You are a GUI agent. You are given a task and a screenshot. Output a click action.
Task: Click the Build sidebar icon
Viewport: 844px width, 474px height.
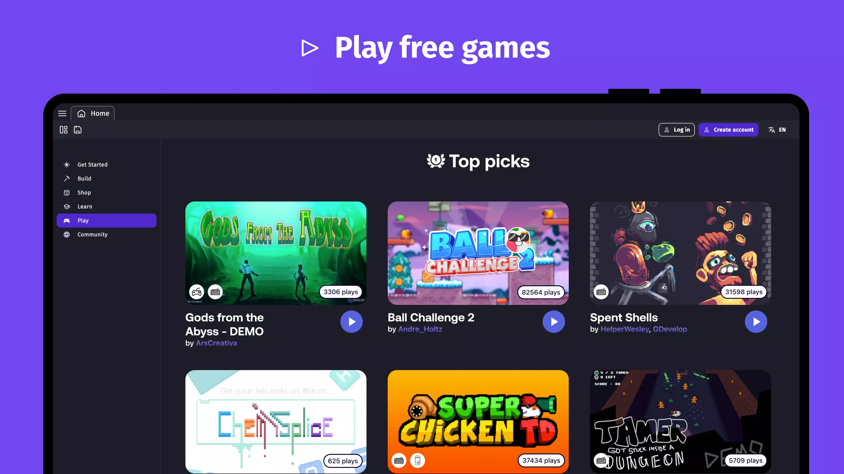tap(67, 178)
